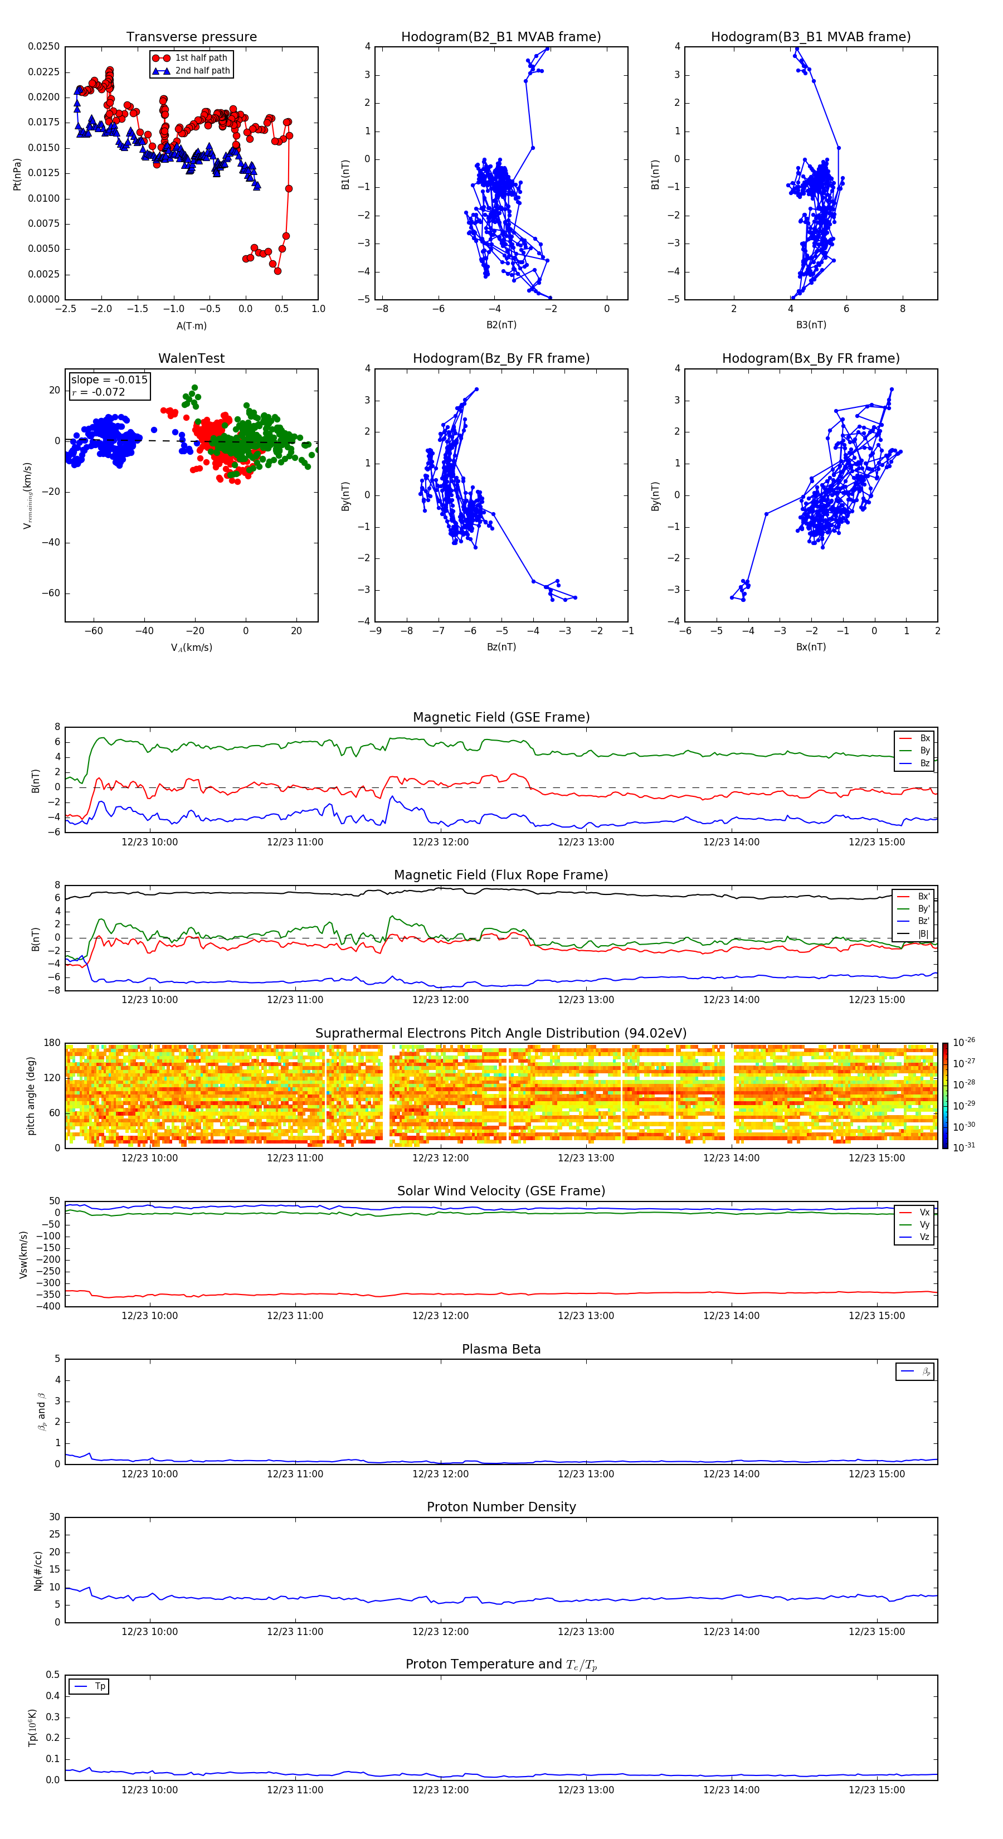This screenshot has height=1839, width=1003.
Task: Click the 'VA(km/s)' x-axis label
Action: 191,648
